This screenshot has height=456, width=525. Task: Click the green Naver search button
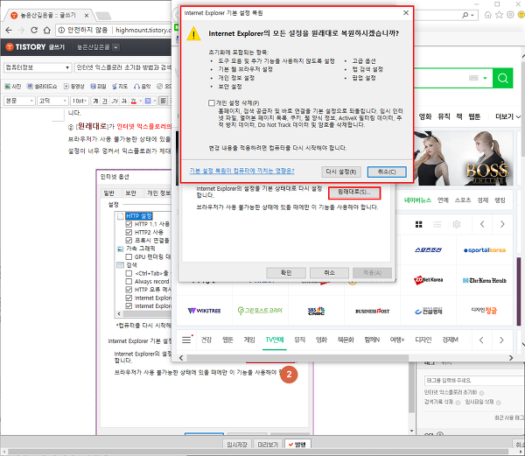click(502, 78)
